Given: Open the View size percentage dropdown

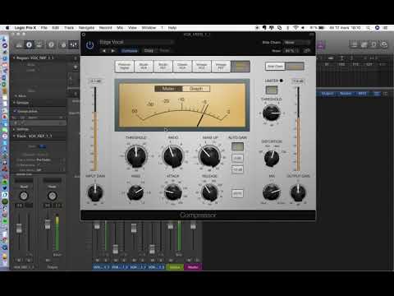Looking at the screenshot, I should 291,51.
